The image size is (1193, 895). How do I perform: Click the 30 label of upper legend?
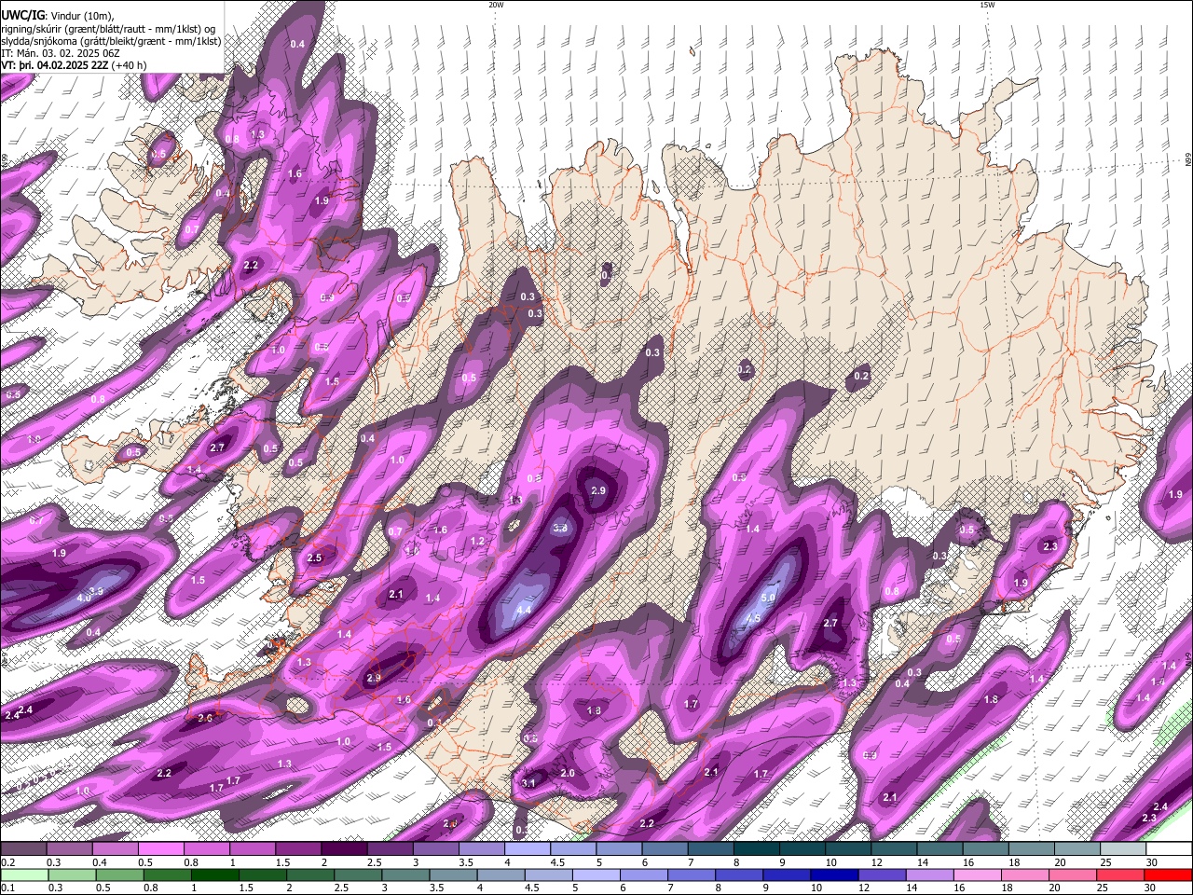1152,862
